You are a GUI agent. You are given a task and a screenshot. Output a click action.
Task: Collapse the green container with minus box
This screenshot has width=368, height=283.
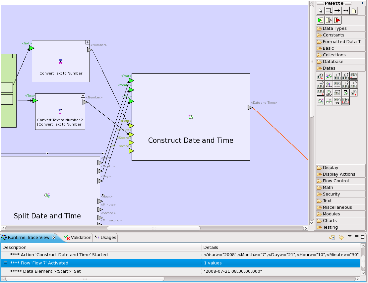click(14, 56)
